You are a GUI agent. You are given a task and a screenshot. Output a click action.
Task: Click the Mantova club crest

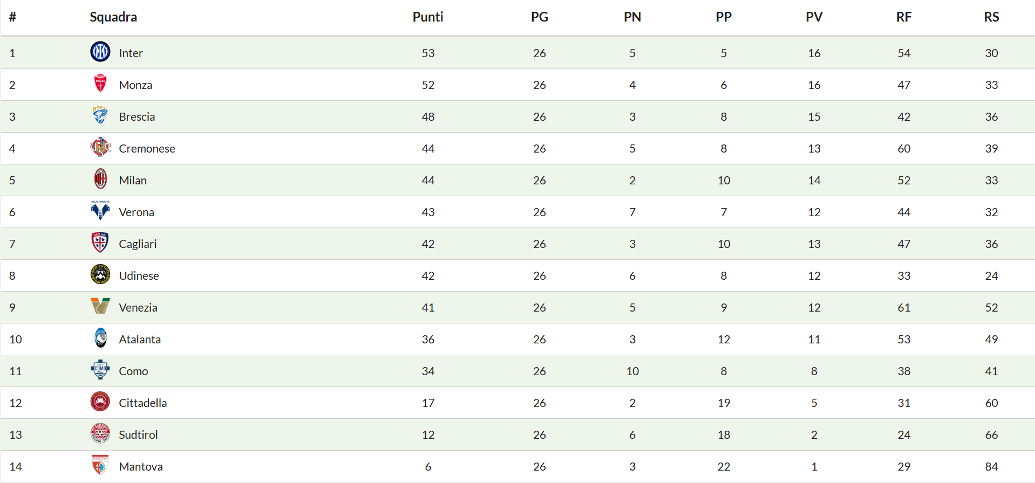tap(100, 465)
